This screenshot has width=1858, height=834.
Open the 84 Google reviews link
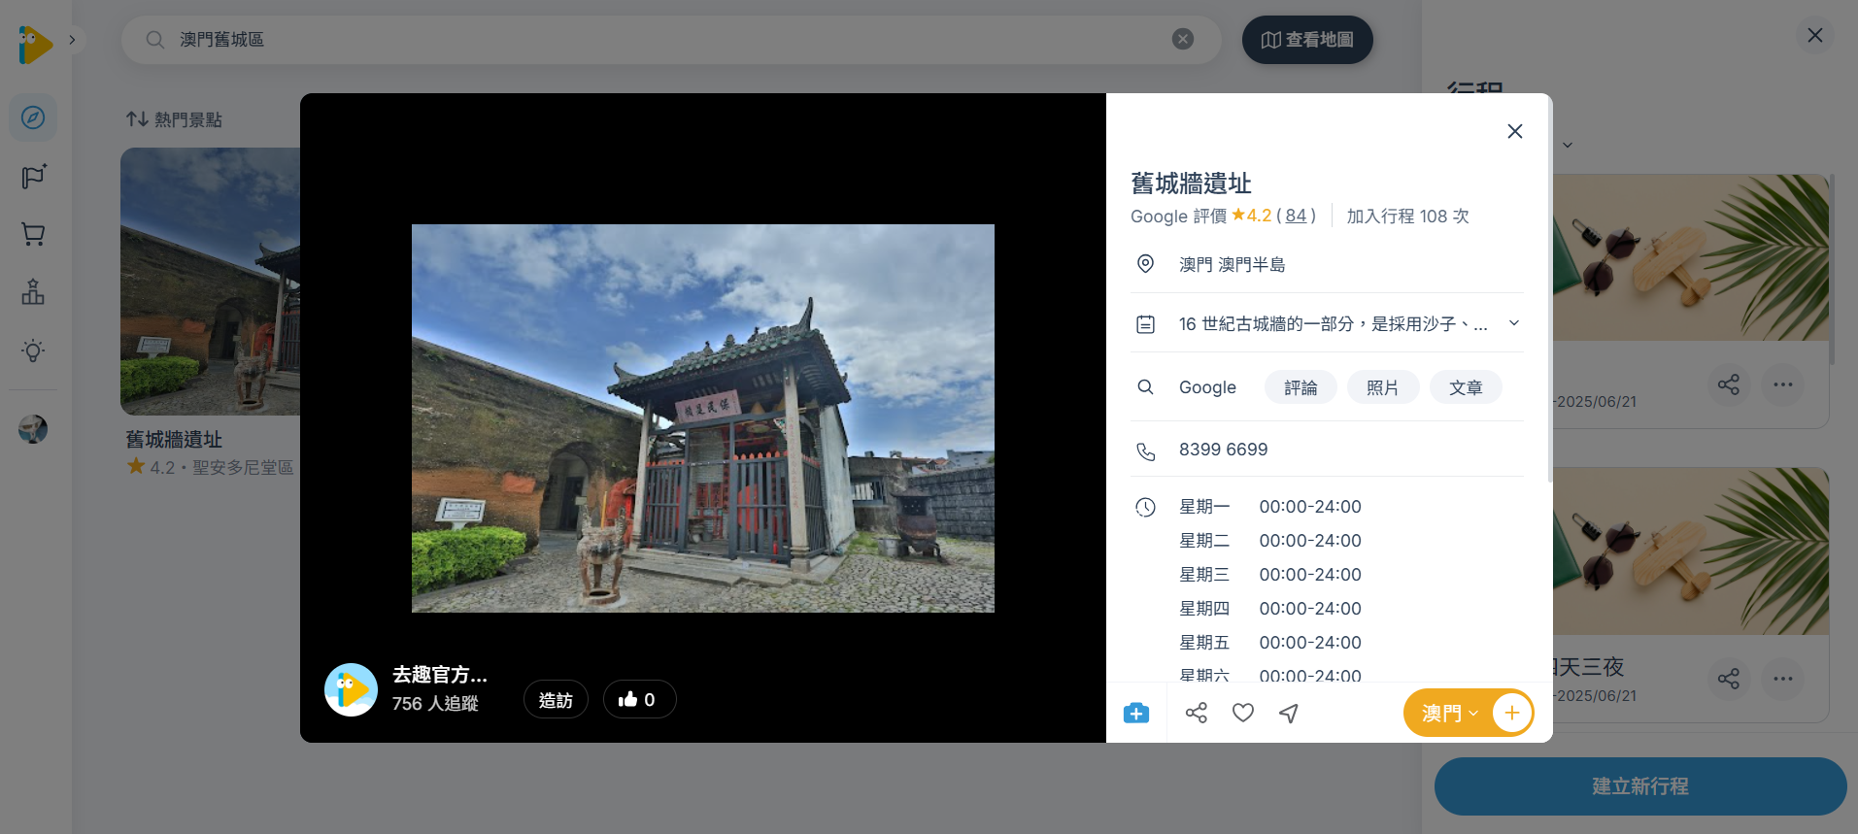1296,216
